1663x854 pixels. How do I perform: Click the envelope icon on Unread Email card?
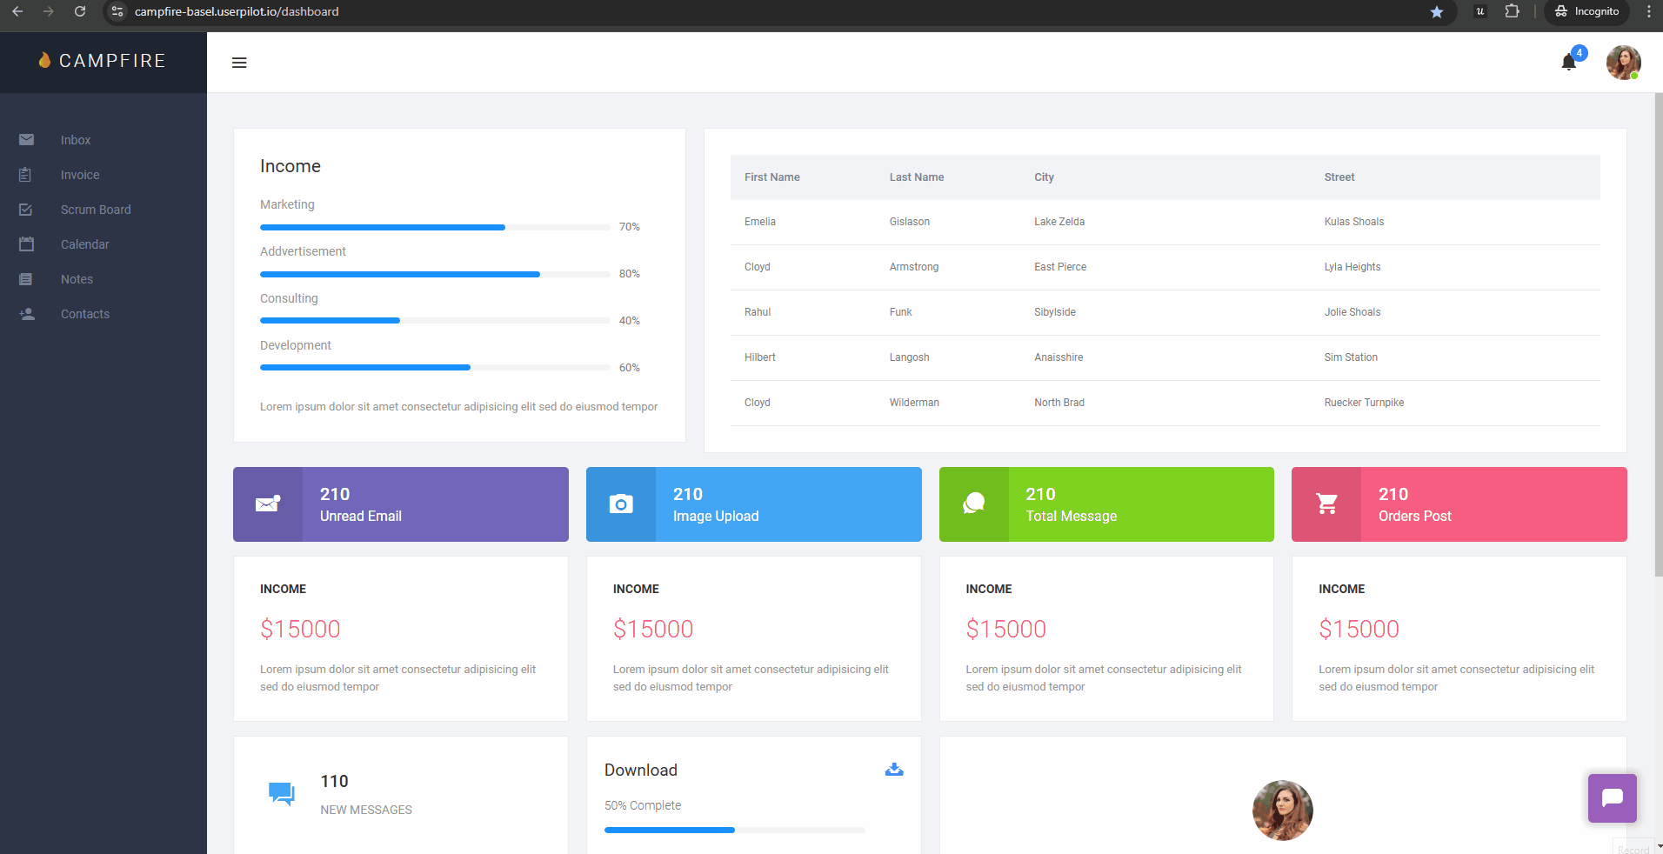pos(267,504)
